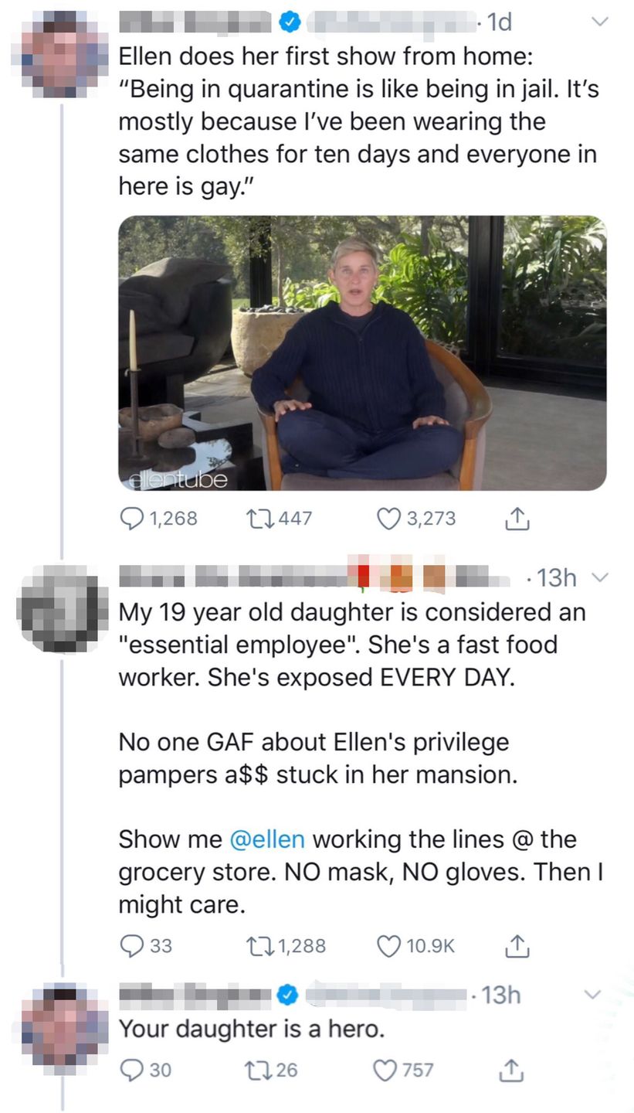The image size is (634, 1113).
Task: Like the tweet with 10.9K likes
Action: [x=388, y=945]
